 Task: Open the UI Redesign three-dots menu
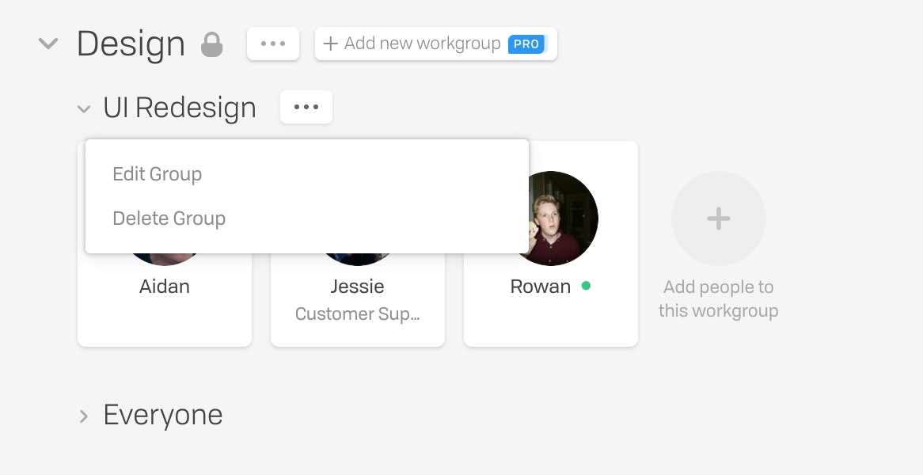point(306,107)
